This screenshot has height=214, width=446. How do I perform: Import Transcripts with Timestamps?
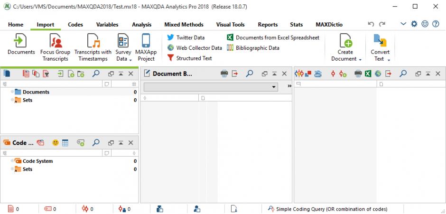point(93,48)
